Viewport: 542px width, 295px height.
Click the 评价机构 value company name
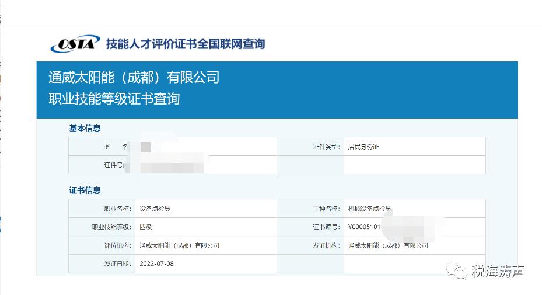pos(179,245)
